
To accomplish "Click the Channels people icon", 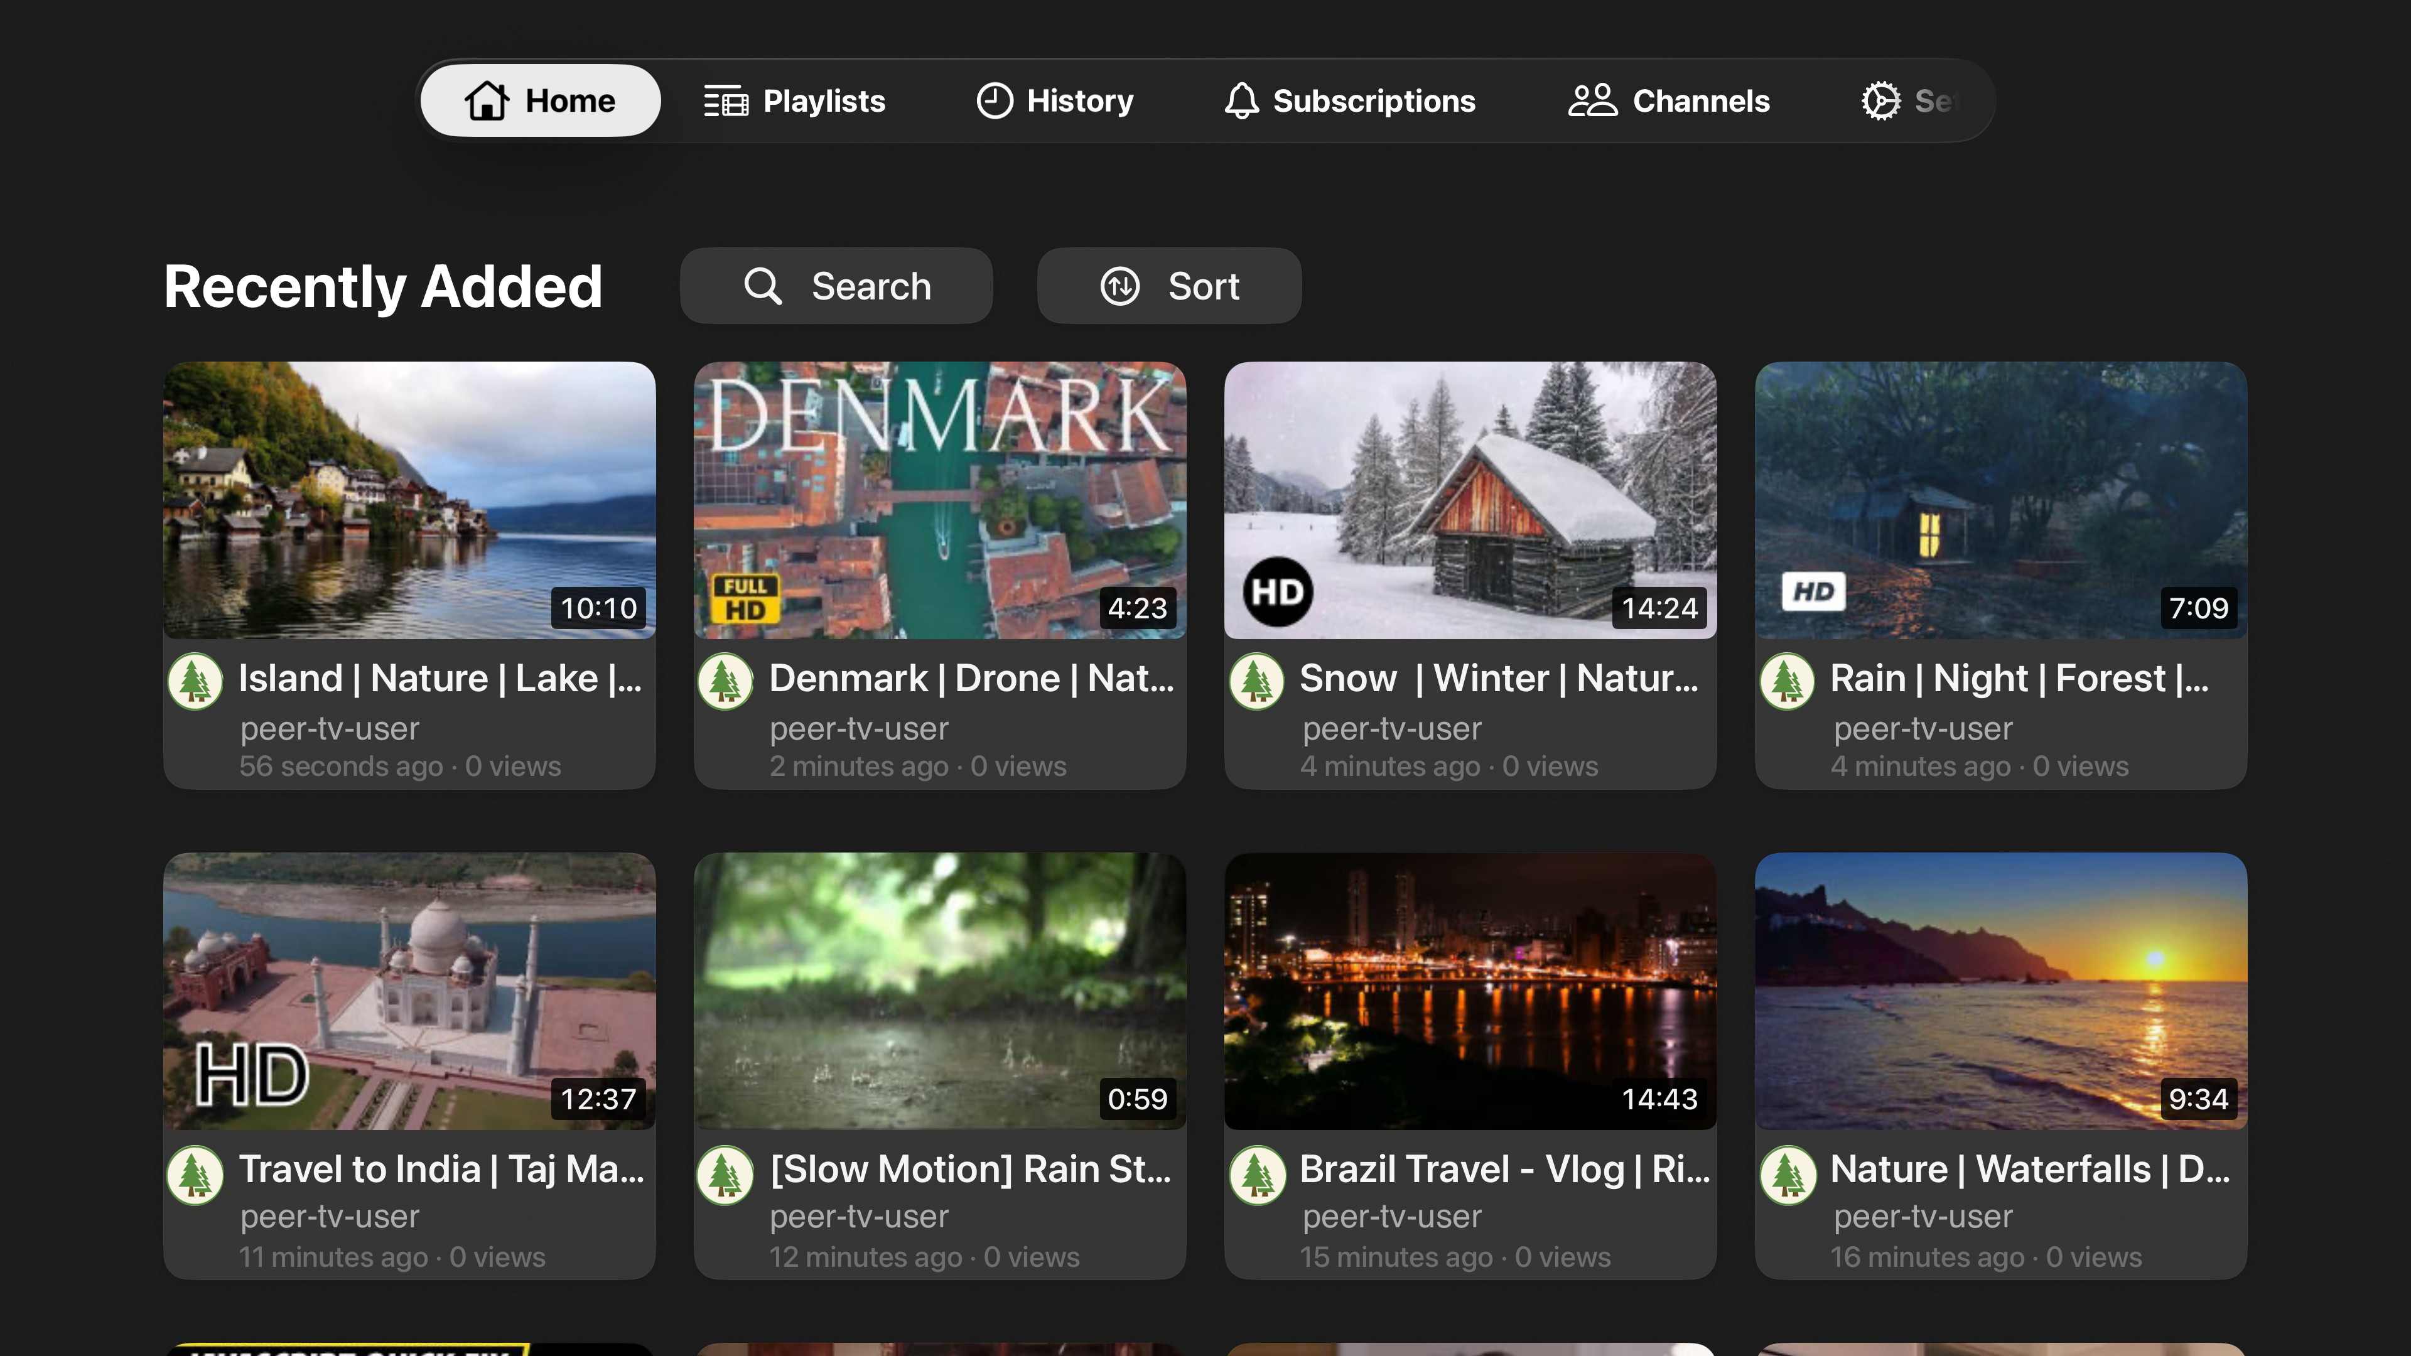I will point(1592,100).
